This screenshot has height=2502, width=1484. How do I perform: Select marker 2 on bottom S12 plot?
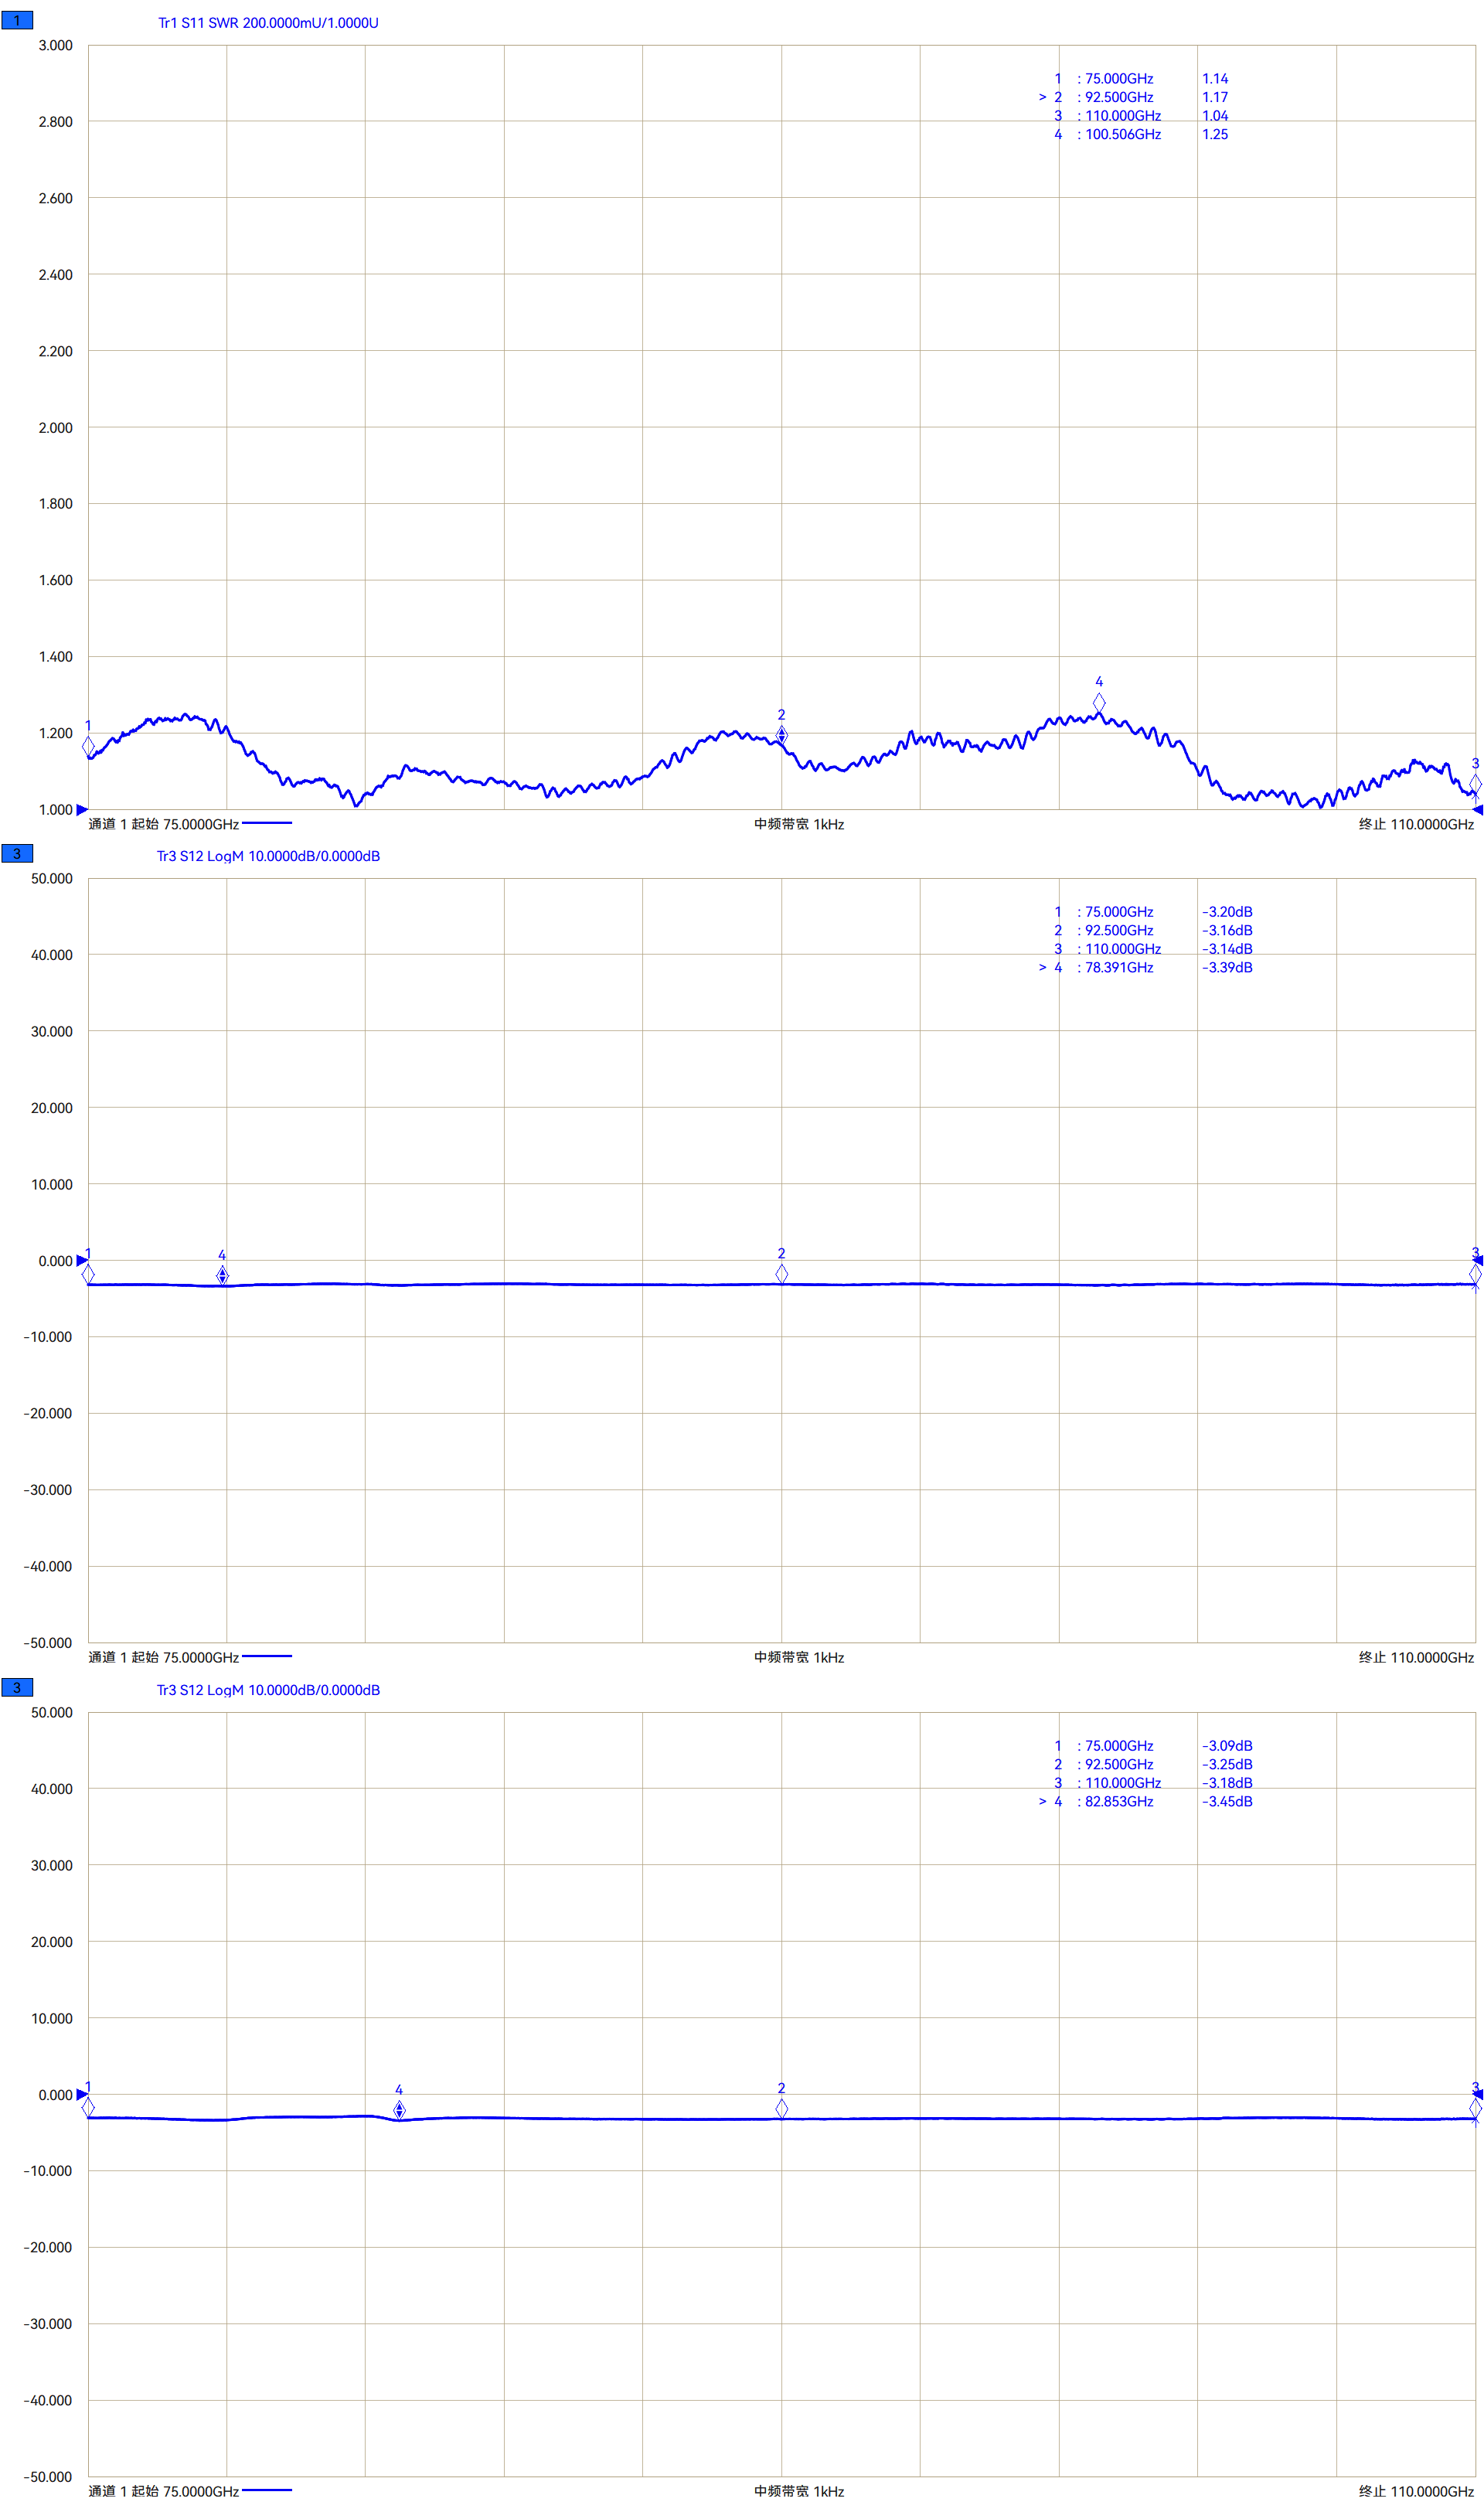(x=781, y=2108)
